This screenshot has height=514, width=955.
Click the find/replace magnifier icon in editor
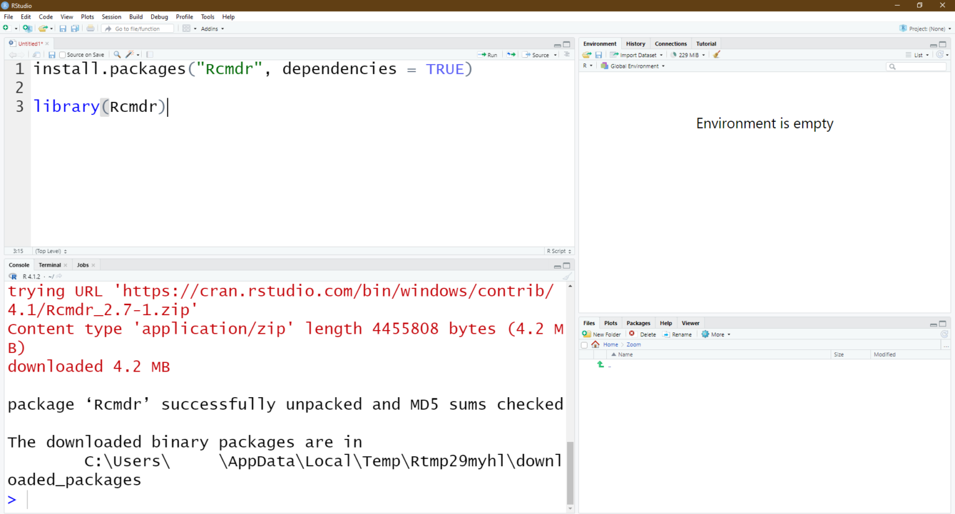(117, 55)
